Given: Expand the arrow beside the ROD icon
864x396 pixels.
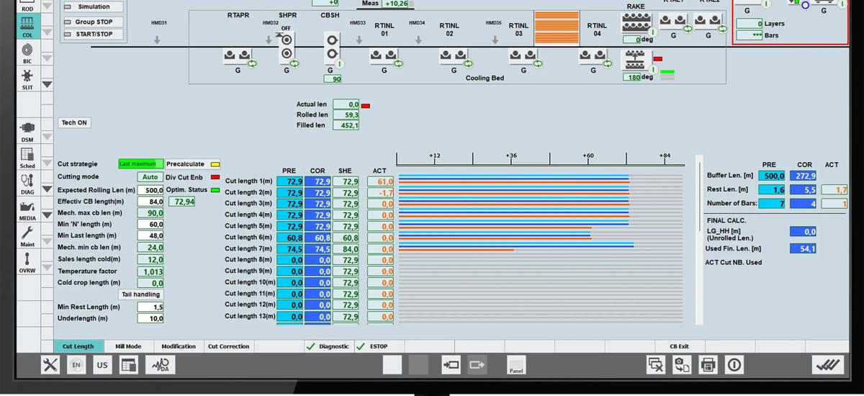Looking at the screenshot, I should 47,6.
